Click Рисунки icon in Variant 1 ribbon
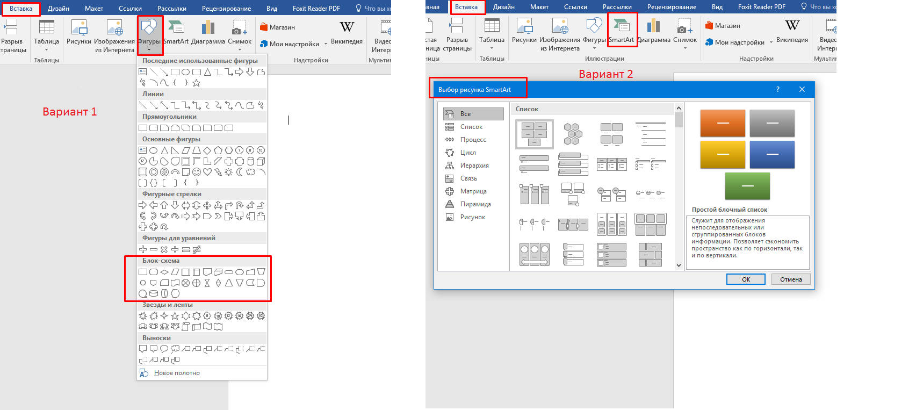The height and width of the screenshot is (410, 916). click(x=79, y=33)
